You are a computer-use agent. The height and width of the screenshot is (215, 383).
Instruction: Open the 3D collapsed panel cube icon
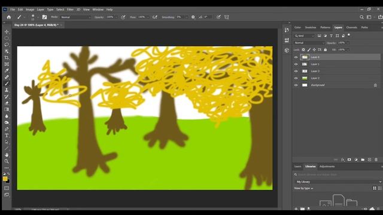point(287,50)
